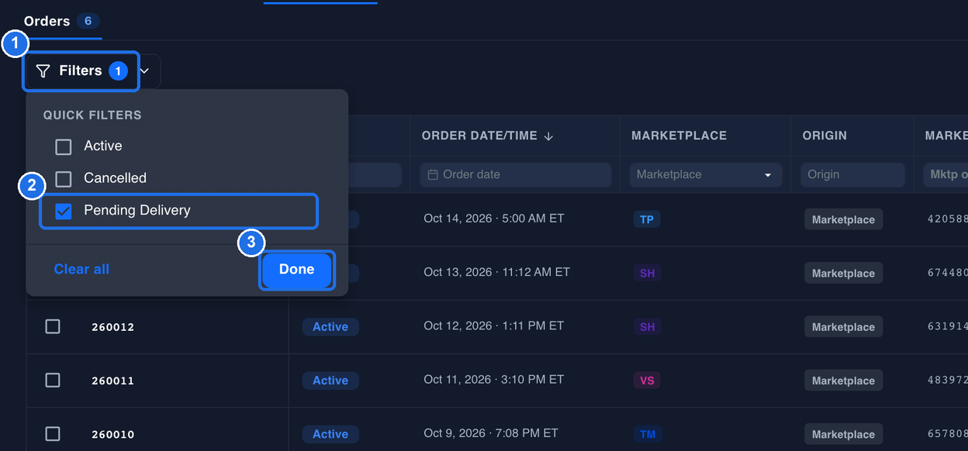Click order number 260011

coord(113,380)
